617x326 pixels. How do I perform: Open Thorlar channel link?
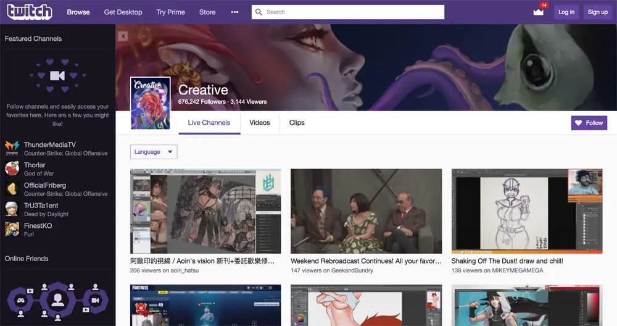tap(35, 165)
